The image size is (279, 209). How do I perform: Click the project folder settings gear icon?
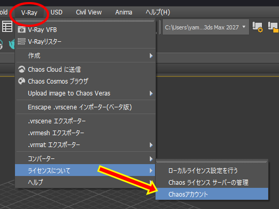[257, 27]
